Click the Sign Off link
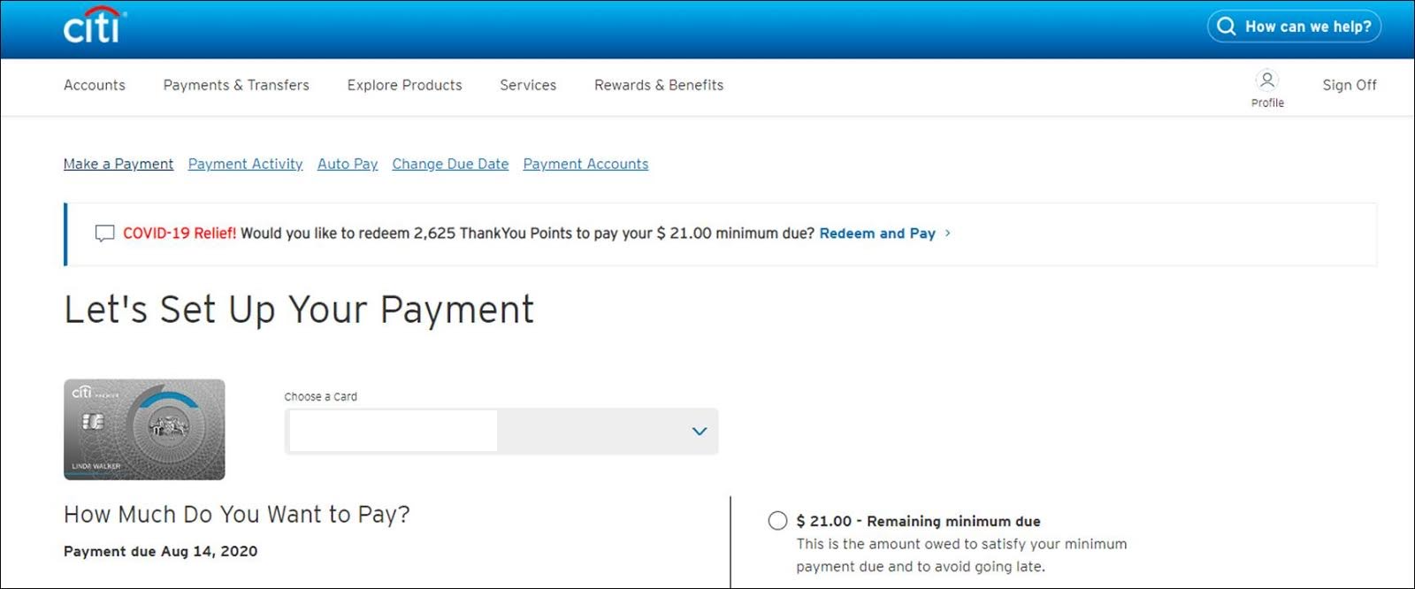1415x589 pixels. (1349, 85)
